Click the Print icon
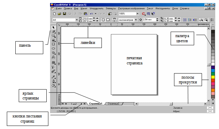 pos(69,14)
